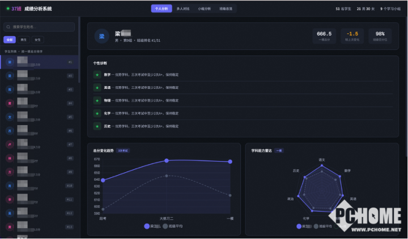408x239 pixels.
Task: Click the green star icon beside 物理
Action: tap(97, 100)
